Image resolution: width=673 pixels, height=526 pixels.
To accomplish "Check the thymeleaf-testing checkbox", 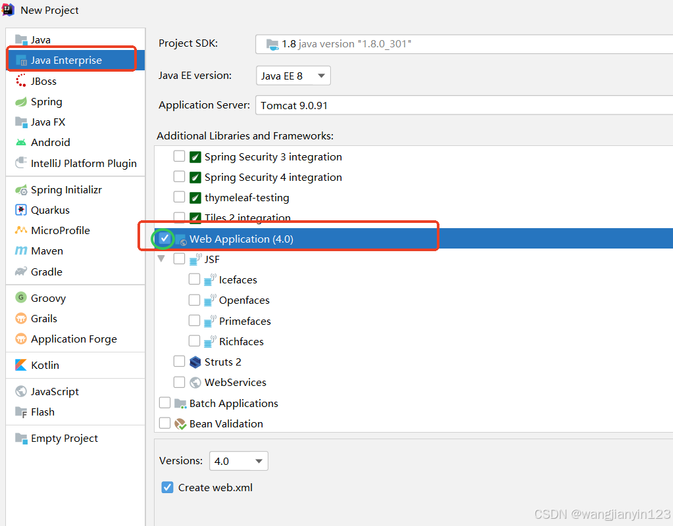I will [x=180, y=197].
